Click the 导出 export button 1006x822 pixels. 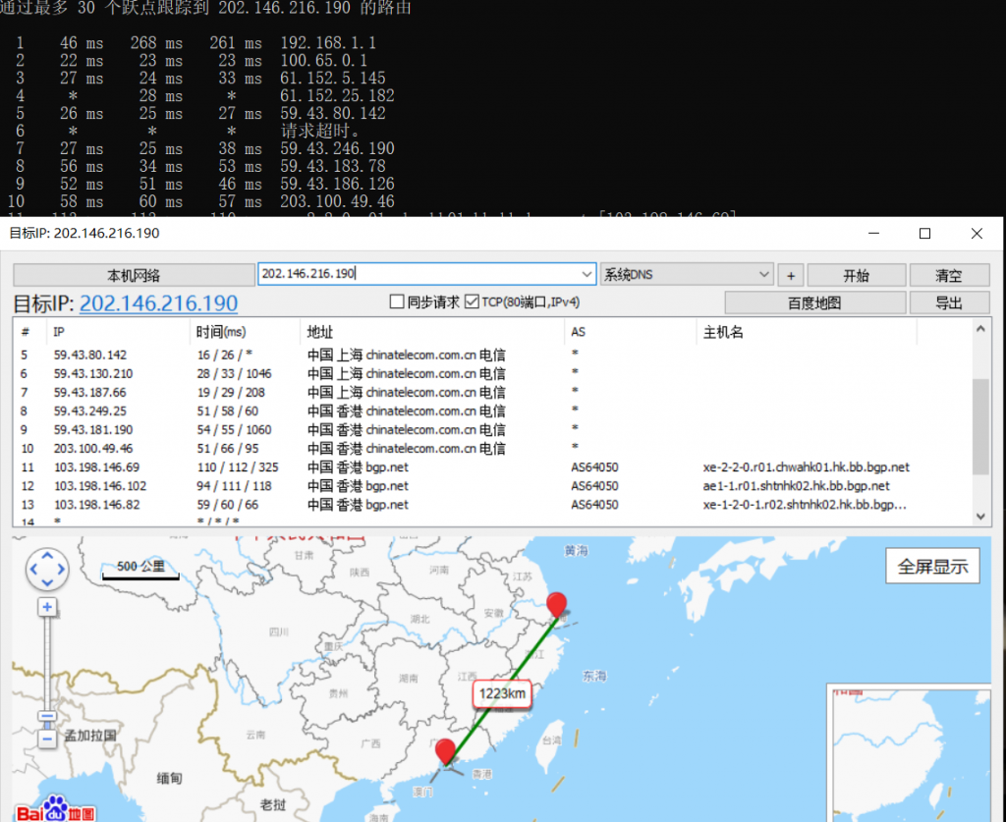pos(949,302)
